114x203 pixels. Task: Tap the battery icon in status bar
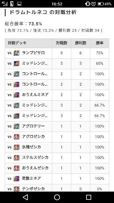pyautogui.click(x=101, y=4)
